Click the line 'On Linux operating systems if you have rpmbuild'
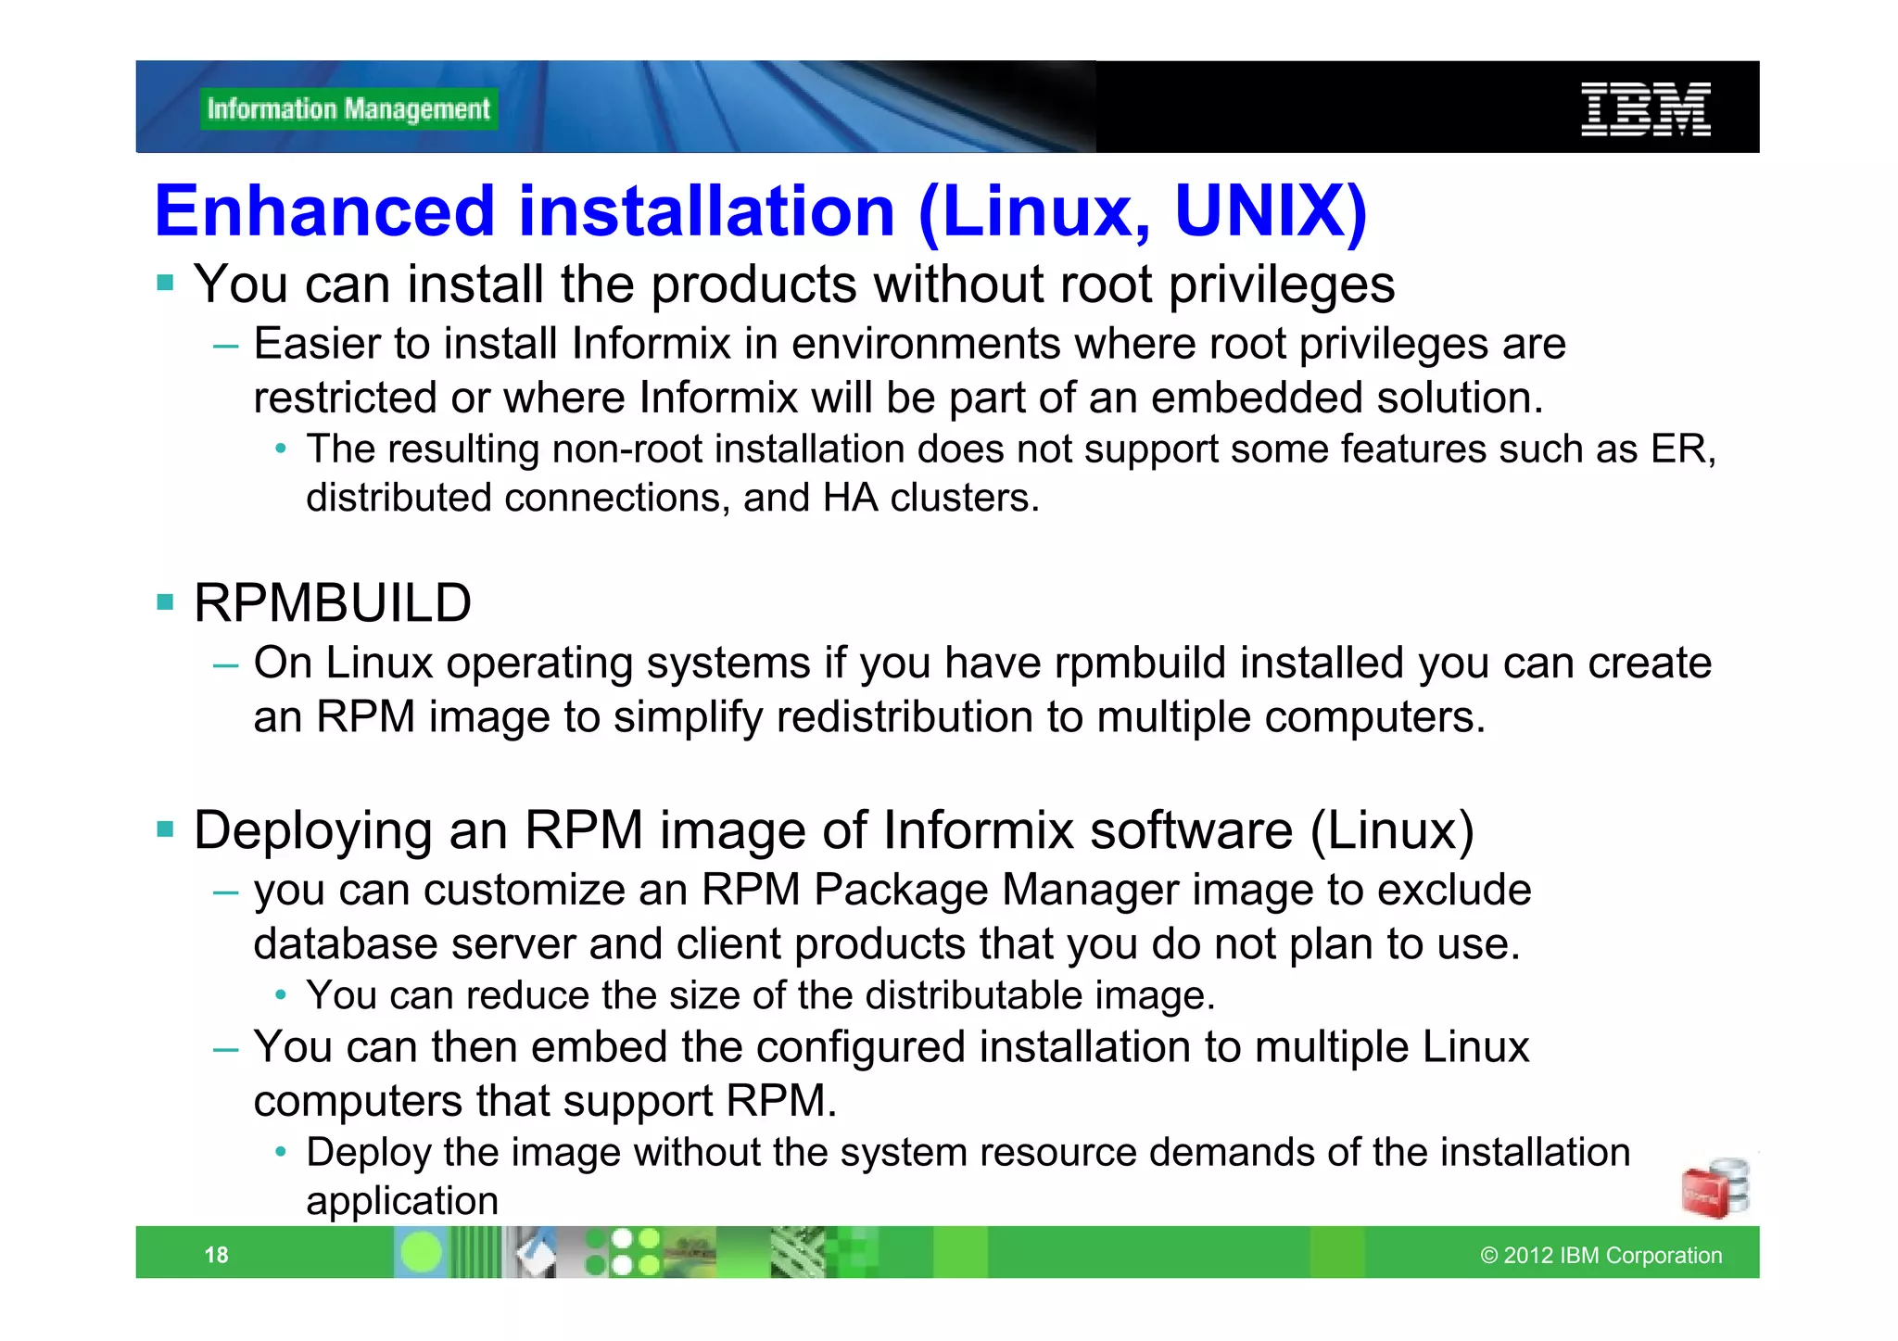 click(x=982, y=664)
